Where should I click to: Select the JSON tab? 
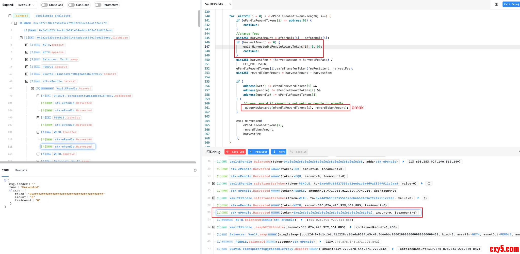(x=5, y=170)
